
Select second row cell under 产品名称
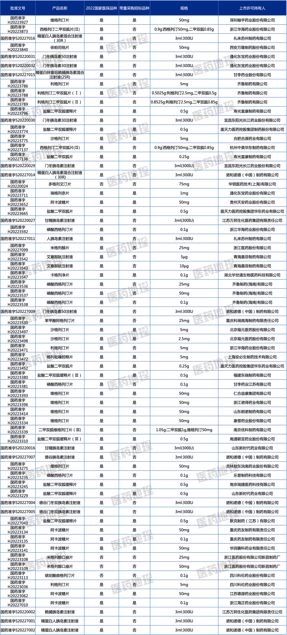pyautogui.click(x=60, y=29)
